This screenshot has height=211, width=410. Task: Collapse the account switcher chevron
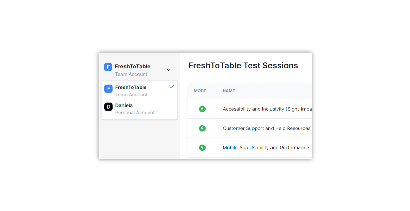click(169, 70)
